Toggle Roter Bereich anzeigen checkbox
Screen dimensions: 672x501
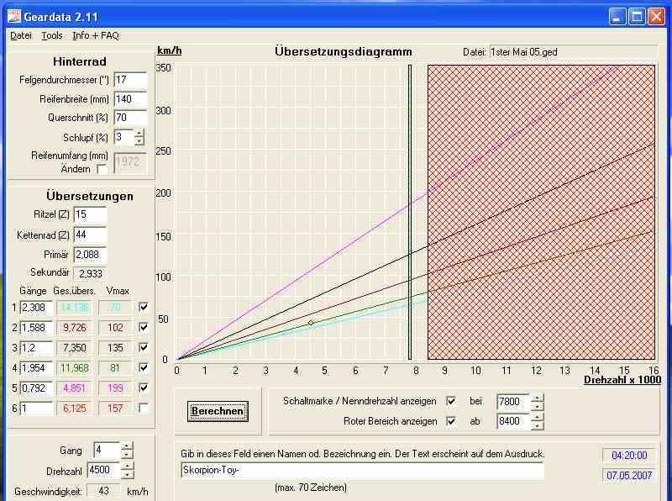pyautogui.click(x=451, y=421)
